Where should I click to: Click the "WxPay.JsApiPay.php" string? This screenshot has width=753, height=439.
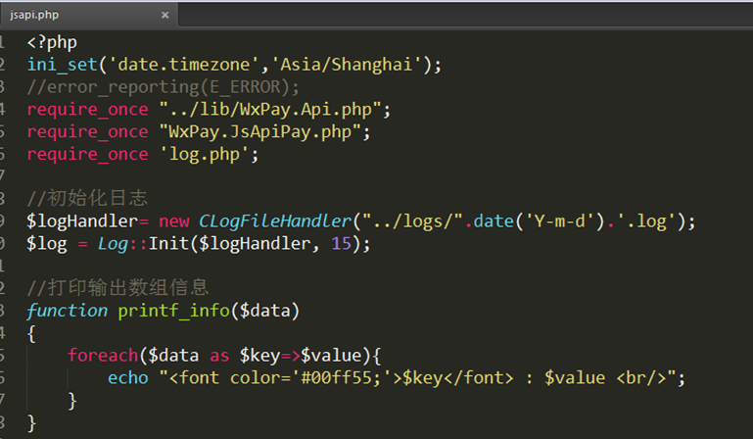point(259,131)
